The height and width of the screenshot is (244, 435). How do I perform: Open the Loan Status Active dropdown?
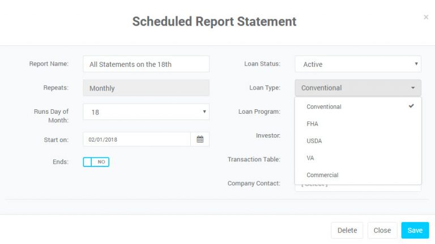[x=358, y=64]
